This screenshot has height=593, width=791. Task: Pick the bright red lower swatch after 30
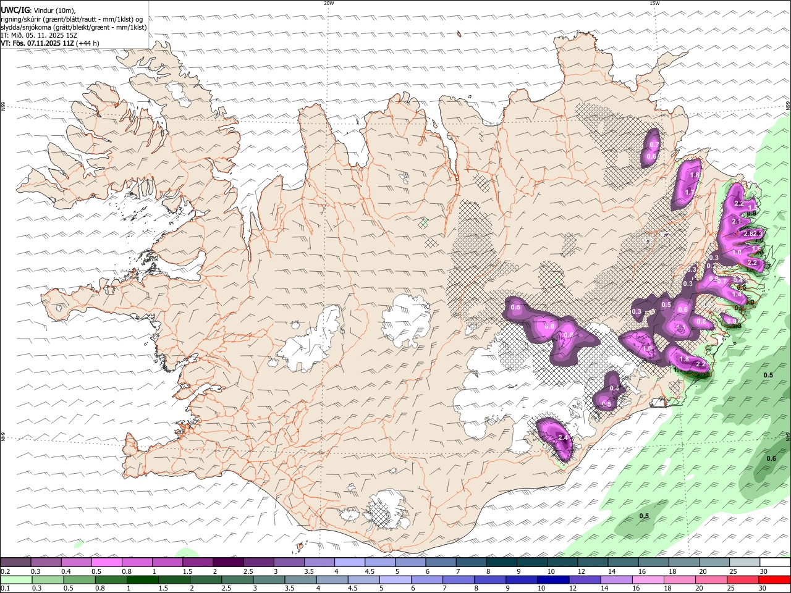774,580
